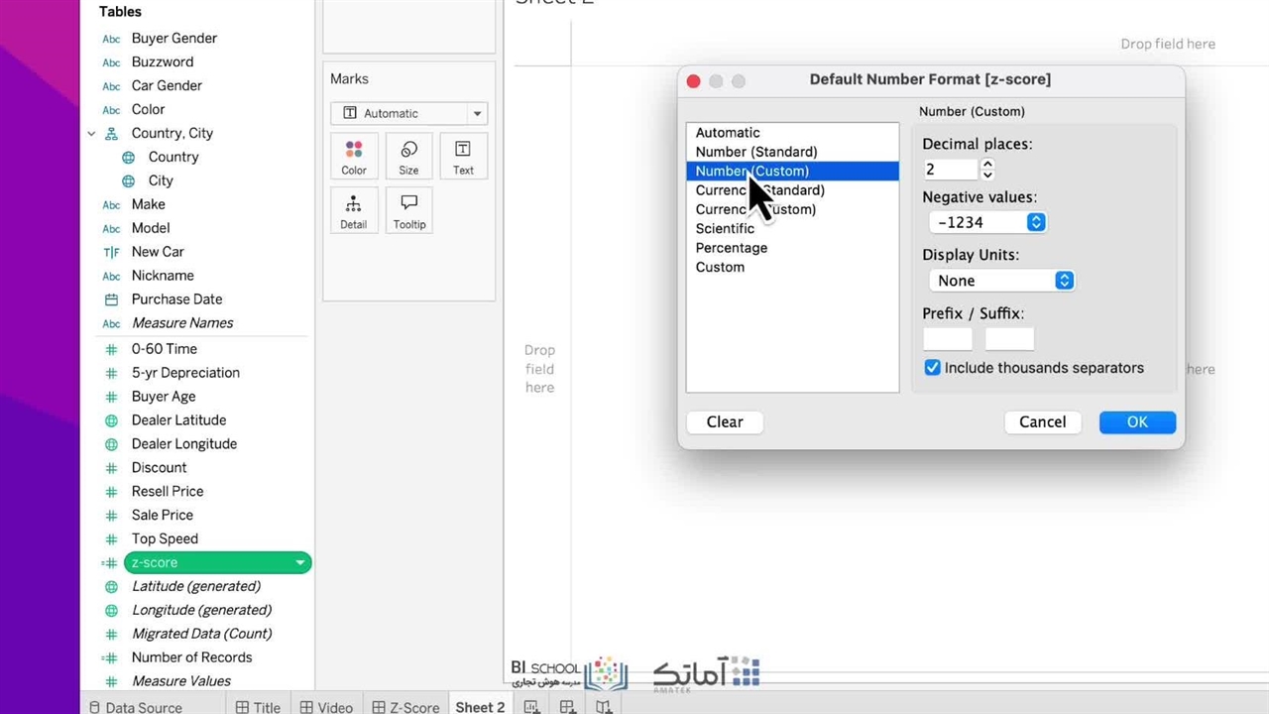This screenshot has width=1269, height=714.
Task: Select Percentage in format list
Action: (x=731, y=248)
